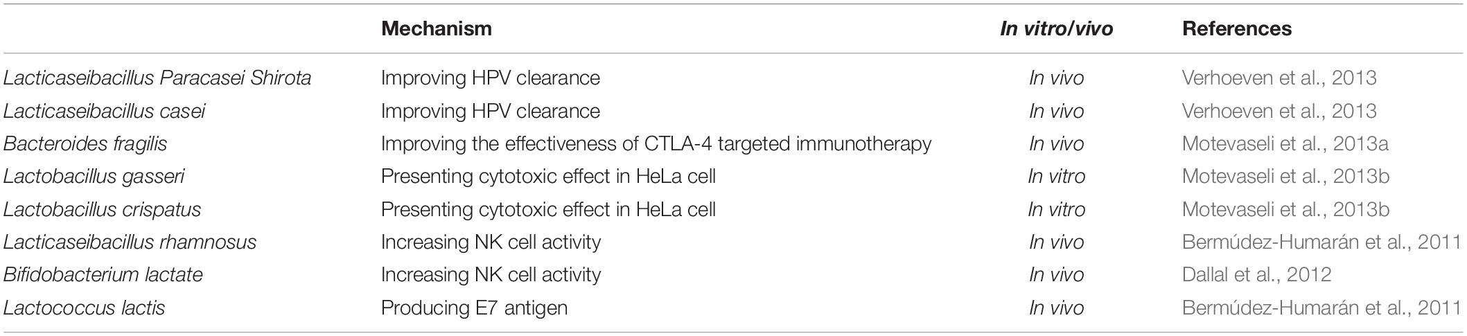Select the Lactococcus lactis species name
Viewport: 1467px width, 336px height.
click(85, 308)
